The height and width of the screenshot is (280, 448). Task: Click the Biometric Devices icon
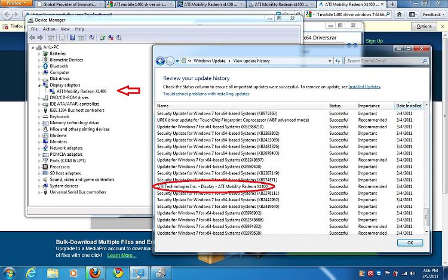click(45, 60)
